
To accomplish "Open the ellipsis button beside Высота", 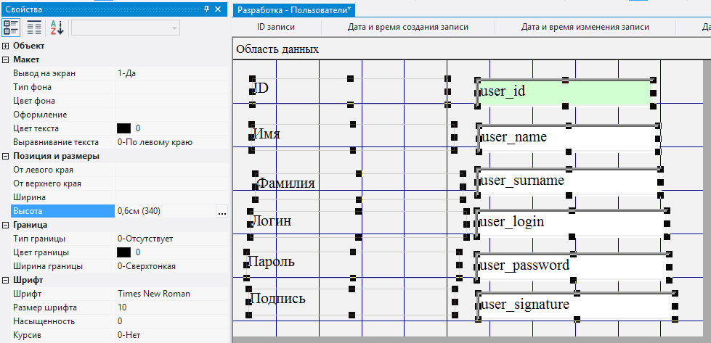I will click(x=222, y=211).
